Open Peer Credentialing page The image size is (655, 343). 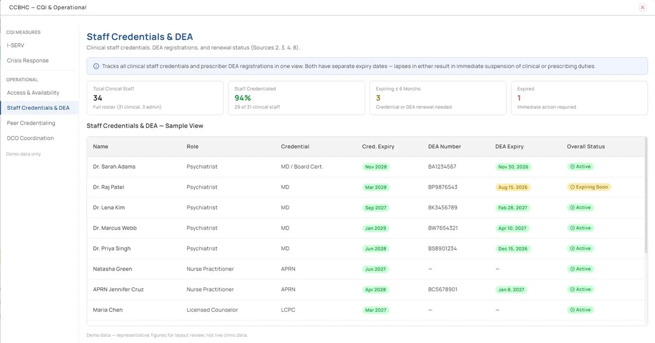point(31,123)
